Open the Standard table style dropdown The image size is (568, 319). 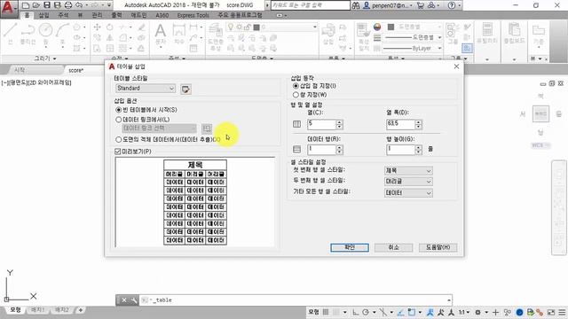pos(146,88)
